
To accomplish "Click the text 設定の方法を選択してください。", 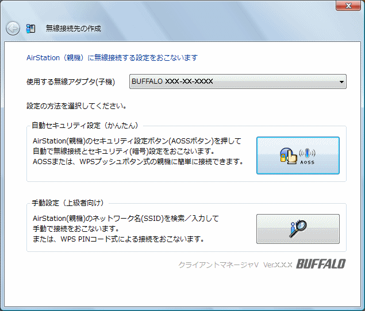I will [76, 106].
